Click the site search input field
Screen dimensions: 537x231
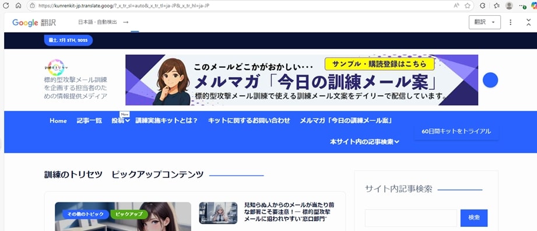411,218
